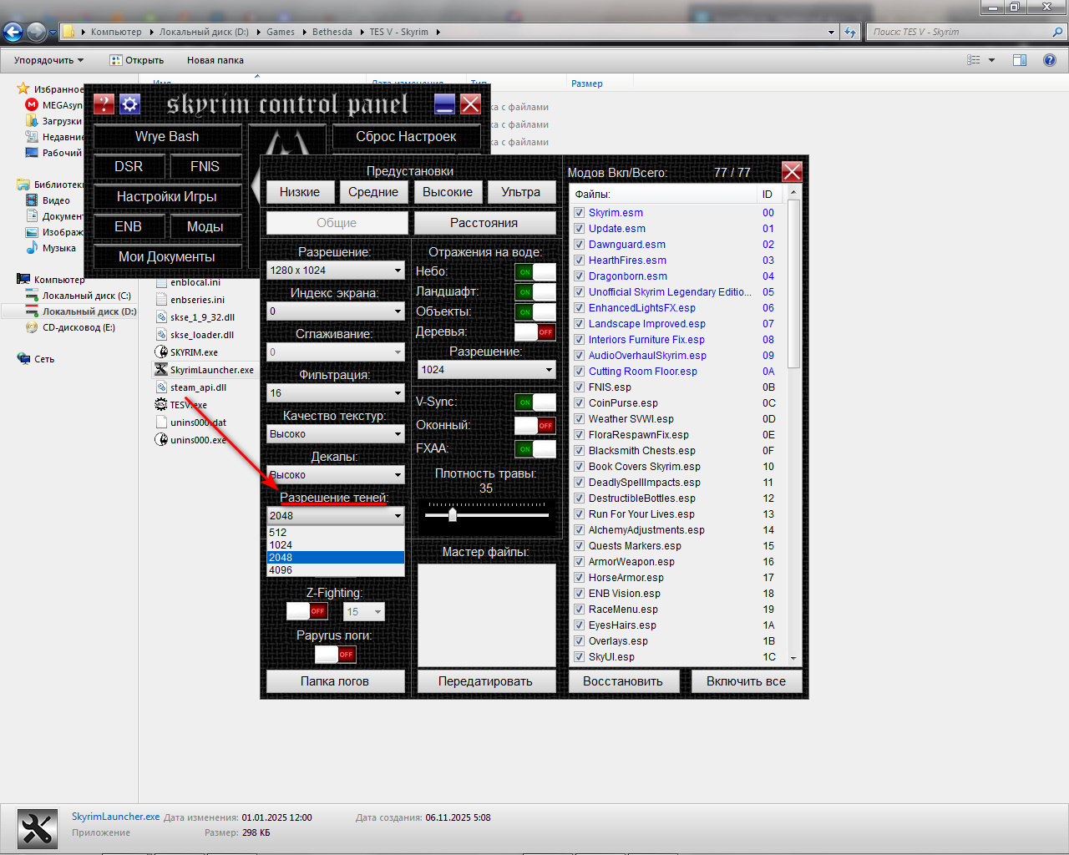Click the Wrye Bash button
Image resolution: width=1069 pixels, height=855 pixels.
tap(167, 137)
